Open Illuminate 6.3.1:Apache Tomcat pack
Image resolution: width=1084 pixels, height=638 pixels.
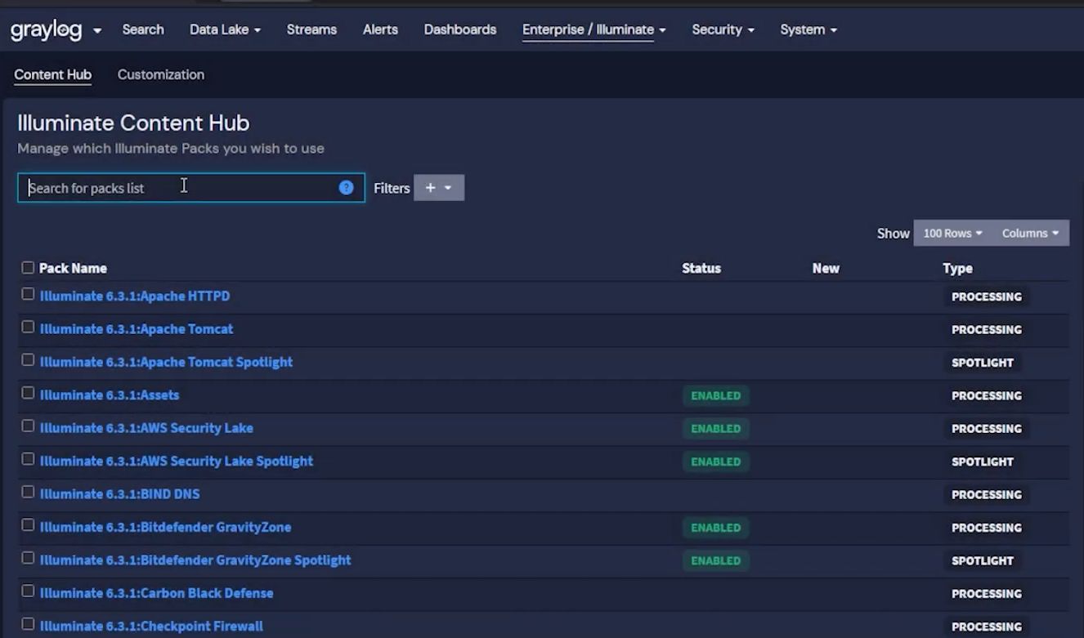(x=137, y=329)
